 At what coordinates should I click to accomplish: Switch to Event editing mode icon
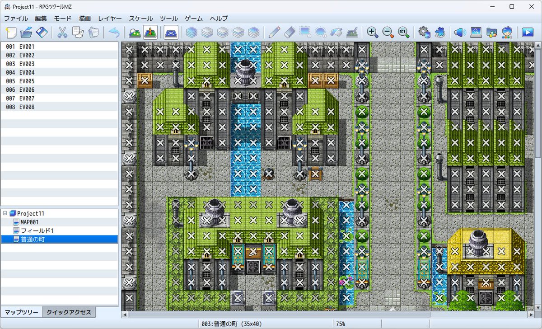tap(150, 32)
